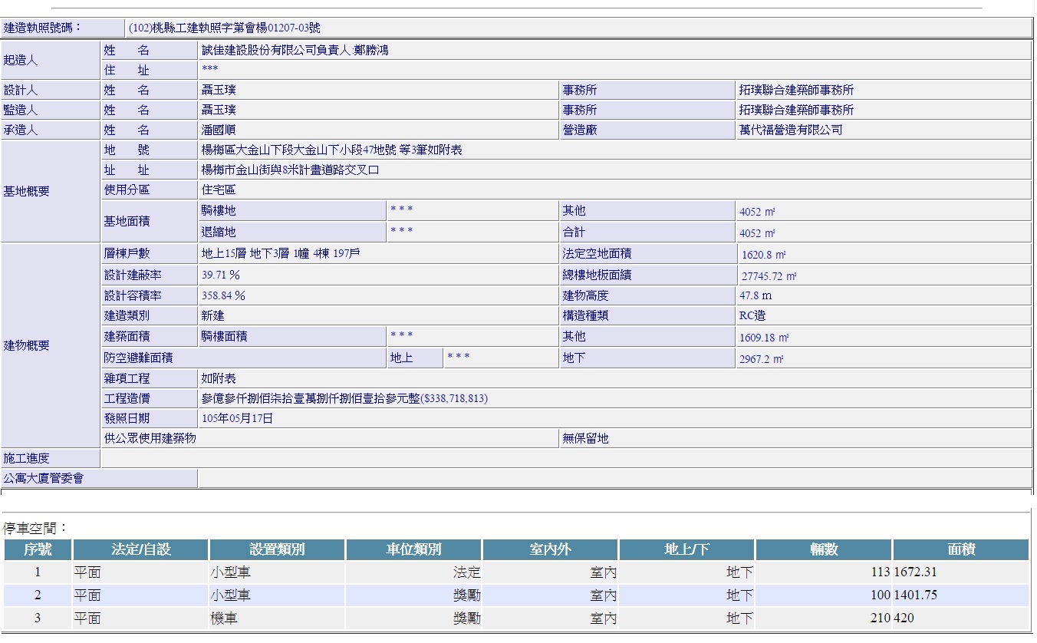This screenshot has width=1037, height=643.
Task: Click the 面積 column header
Action: 961,550
